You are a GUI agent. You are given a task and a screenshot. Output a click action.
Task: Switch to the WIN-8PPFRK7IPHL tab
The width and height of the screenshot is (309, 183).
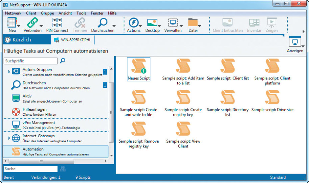73,40
